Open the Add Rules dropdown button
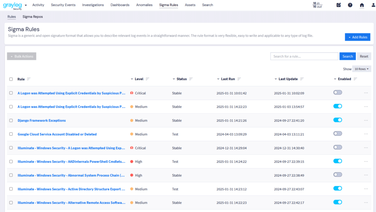 (358, 37)
